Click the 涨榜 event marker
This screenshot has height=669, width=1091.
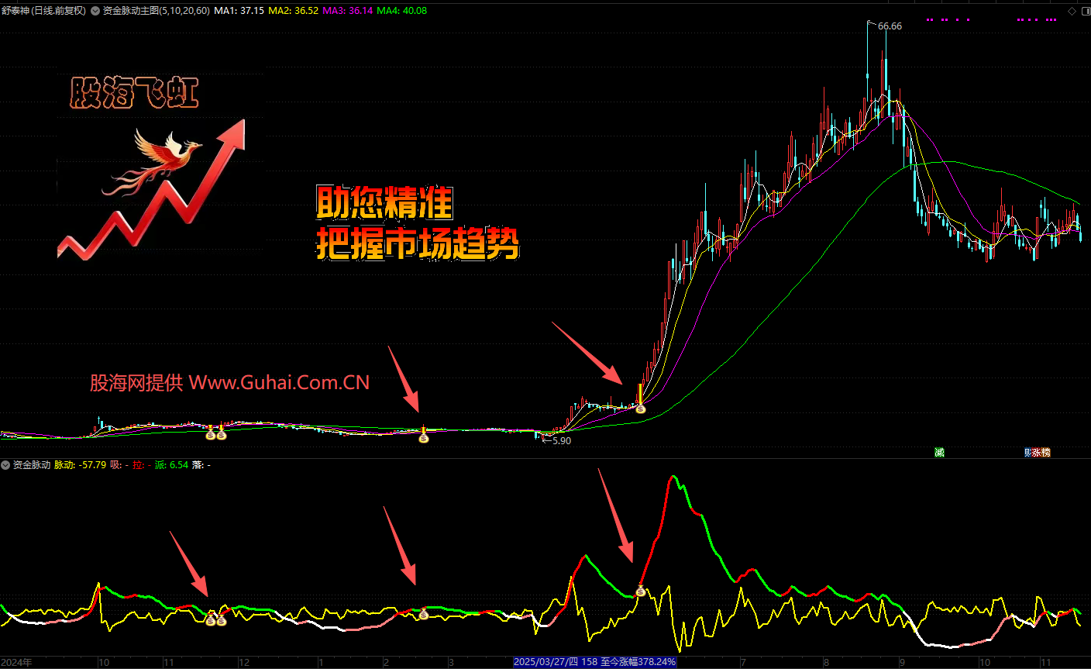tap(1038, 452)
